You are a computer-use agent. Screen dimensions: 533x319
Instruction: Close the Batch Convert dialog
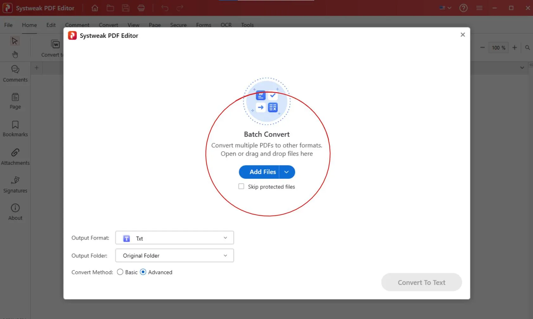tap(463, 35)
